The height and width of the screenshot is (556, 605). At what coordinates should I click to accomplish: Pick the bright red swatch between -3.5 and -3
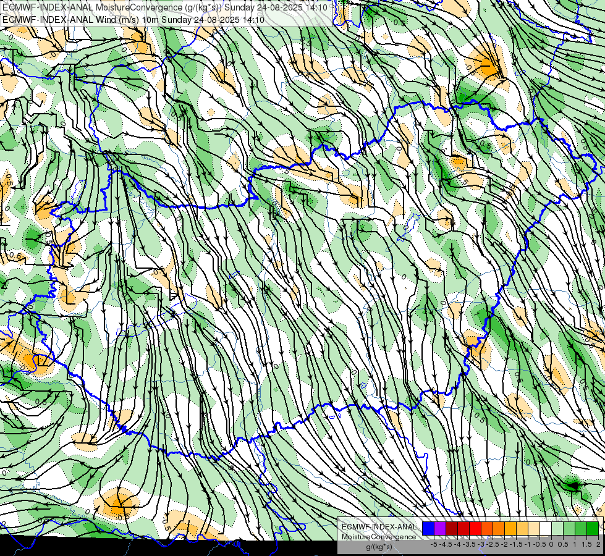(475, 529)
